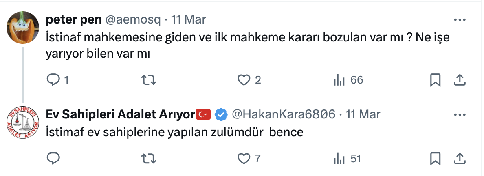
Task: Bookmark the Ev Sahipleri Adalet Arıyor tweet
Action: click(436, 159)
